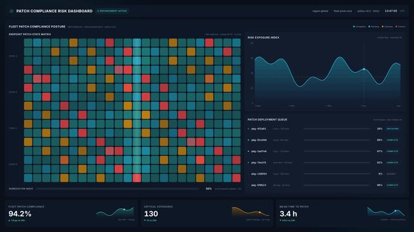This screenshot has width=414, height=232.
Task: Select the red cell in the matrix's bottom-right corner
Action: pos(236,178)
